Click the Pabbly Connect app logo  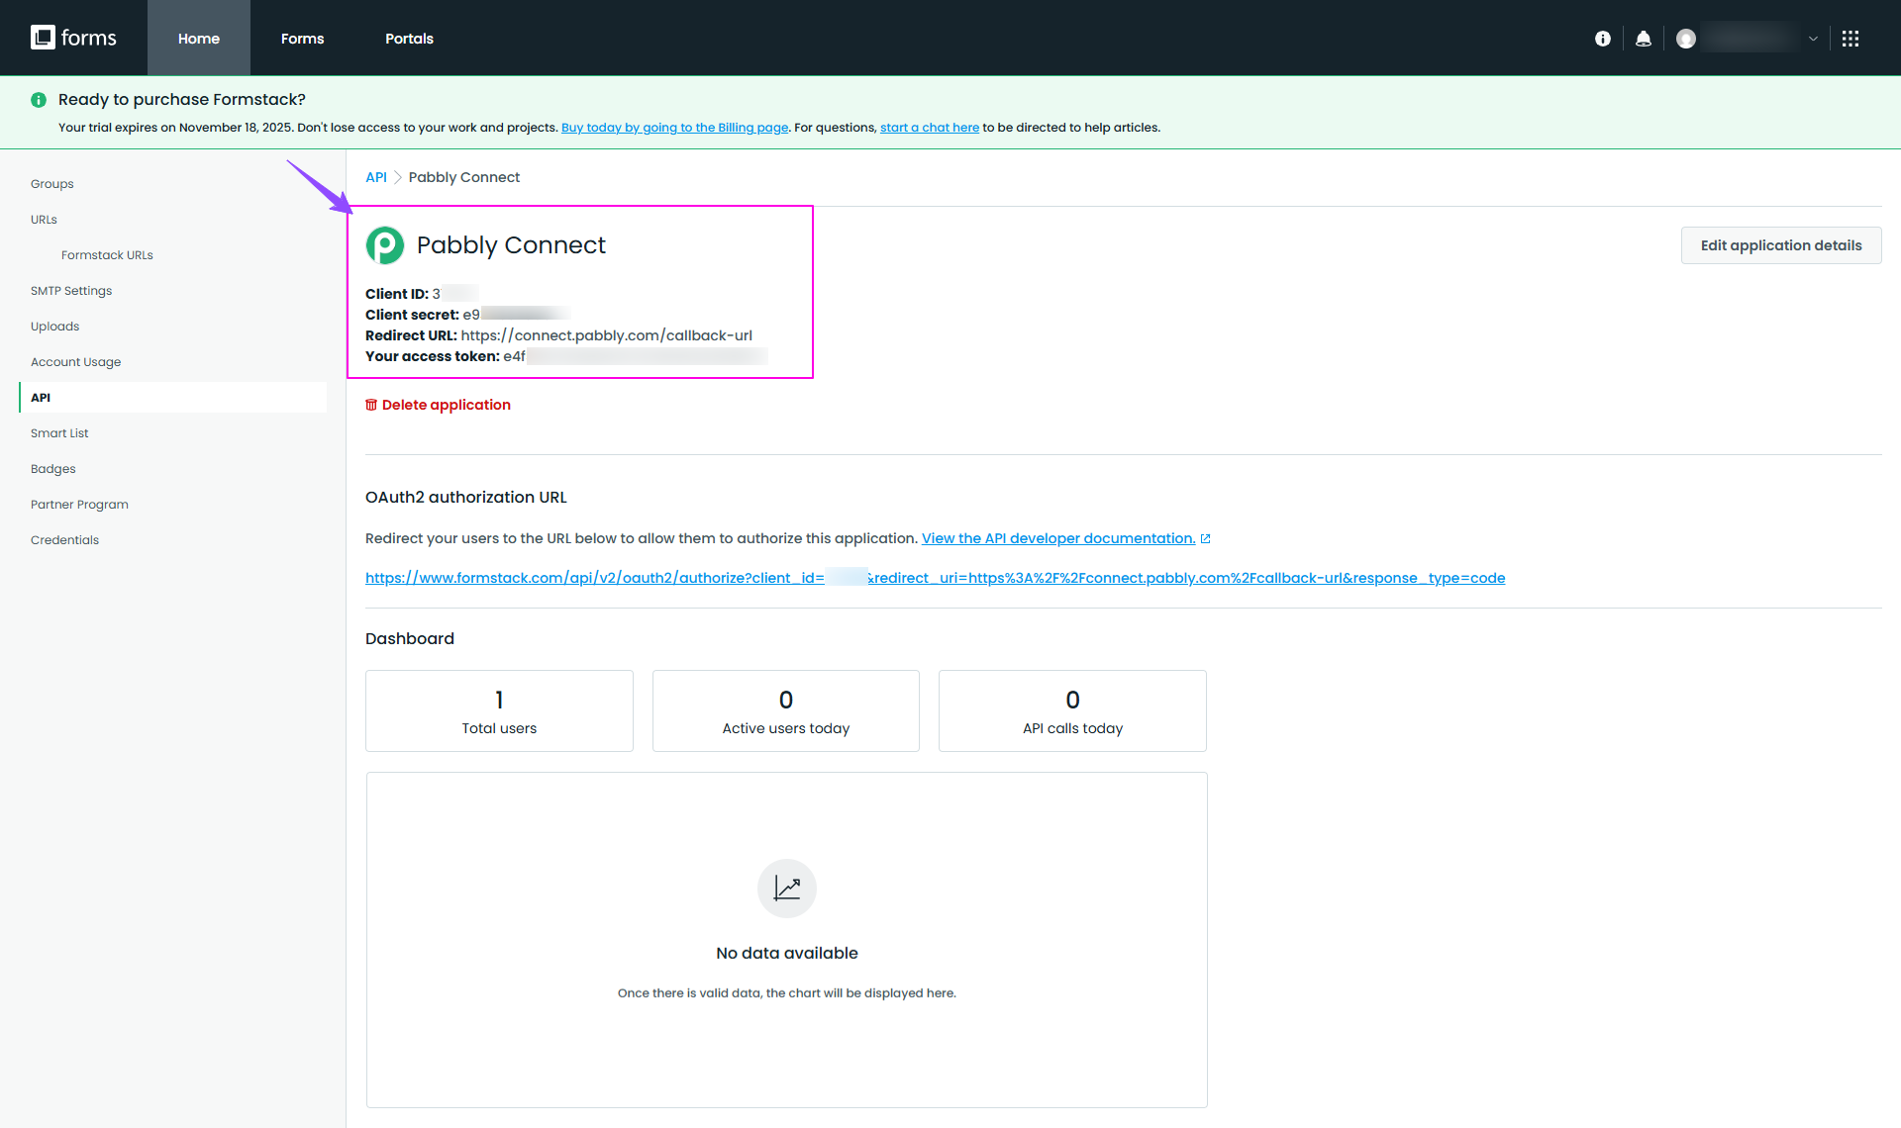[385, 245]
